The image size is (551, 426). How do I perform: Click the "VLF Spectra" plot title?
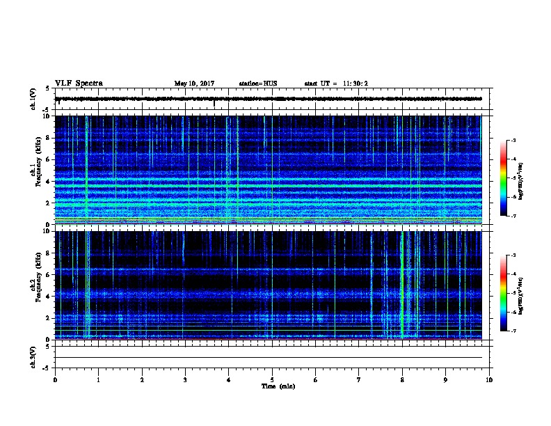click(79, 84)
